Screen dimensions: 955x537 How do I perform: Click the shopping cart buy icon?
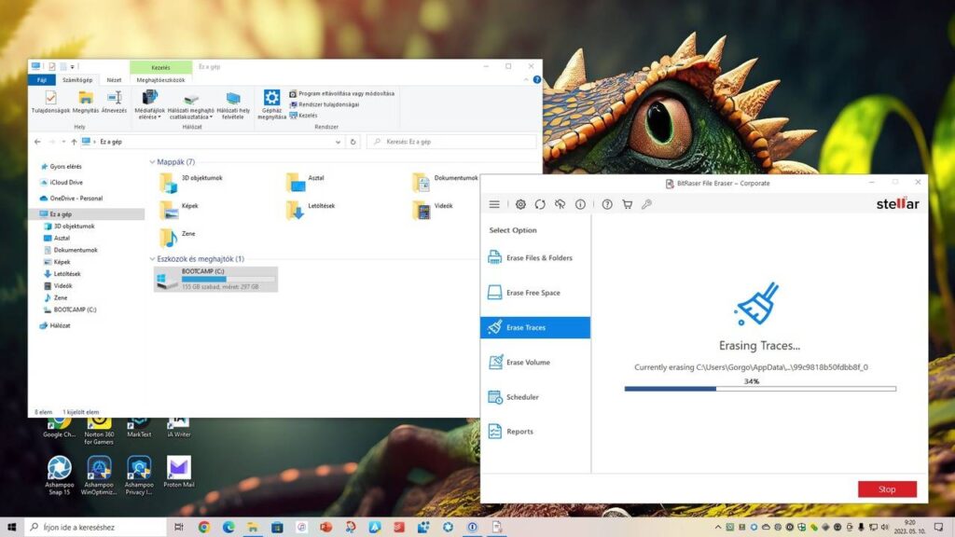coord(627,204)
